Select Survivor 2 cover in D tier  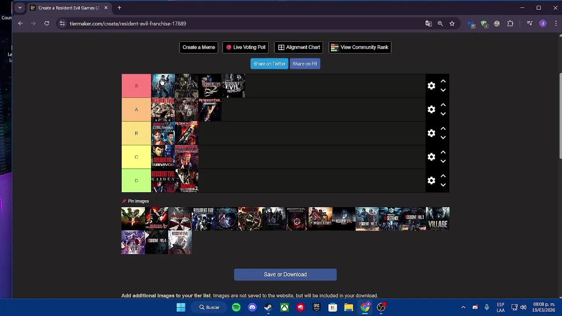(x=187, y=180)
